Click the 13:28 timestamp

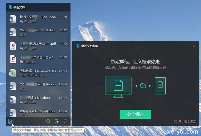(63, 17)
